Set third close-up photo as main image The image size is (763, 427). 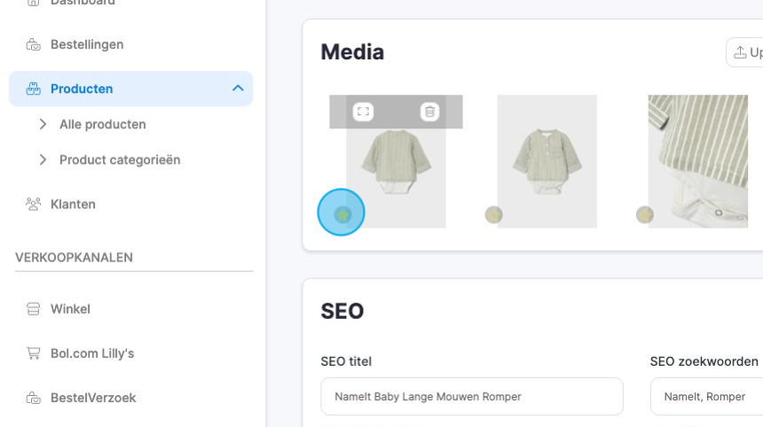tap(645, 214)
